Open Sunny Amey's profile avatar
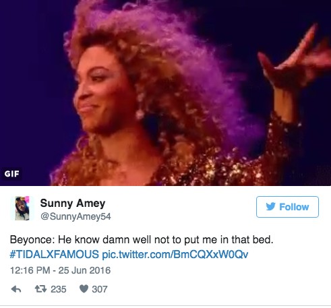The height and width of the screenshot is (308, 331). (x=22, y=208)
